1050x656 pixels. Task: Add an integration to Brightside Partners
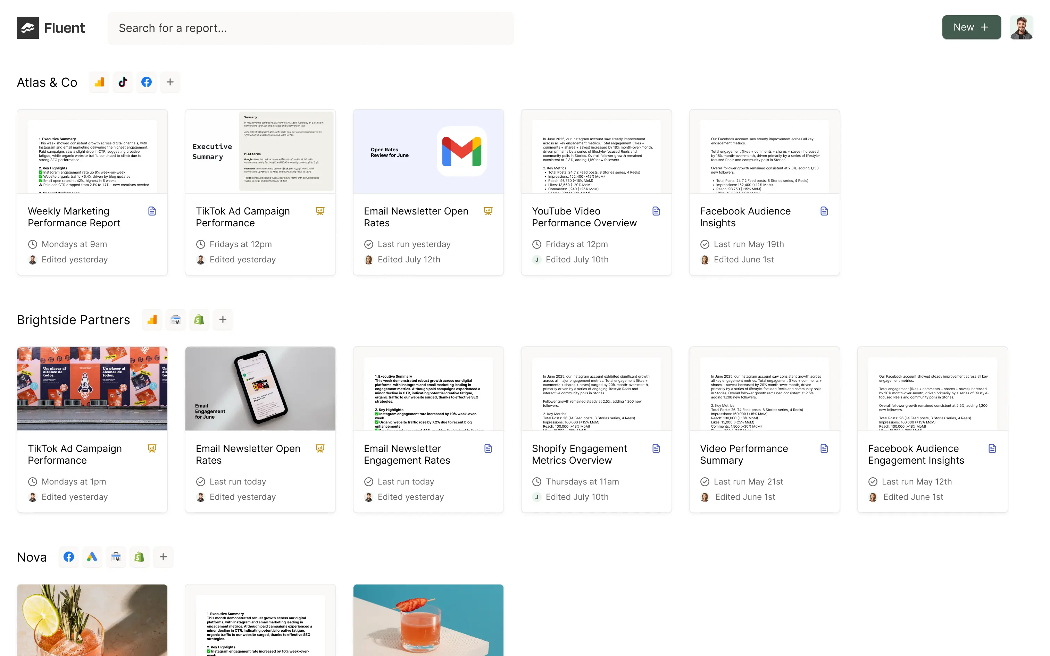click(223, 320)
